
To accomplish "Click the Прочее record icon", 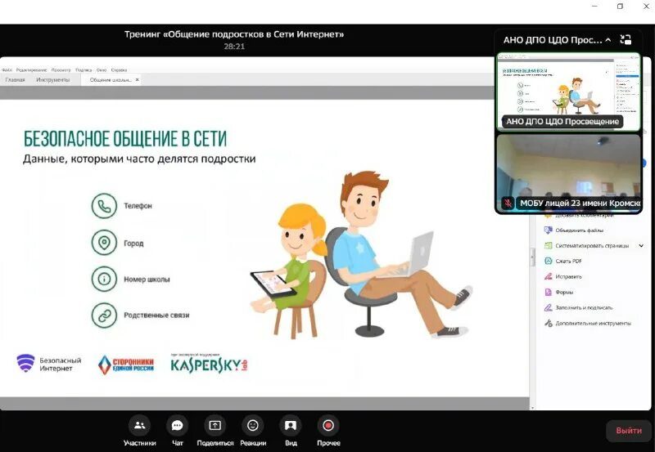I will pos(328,426).
